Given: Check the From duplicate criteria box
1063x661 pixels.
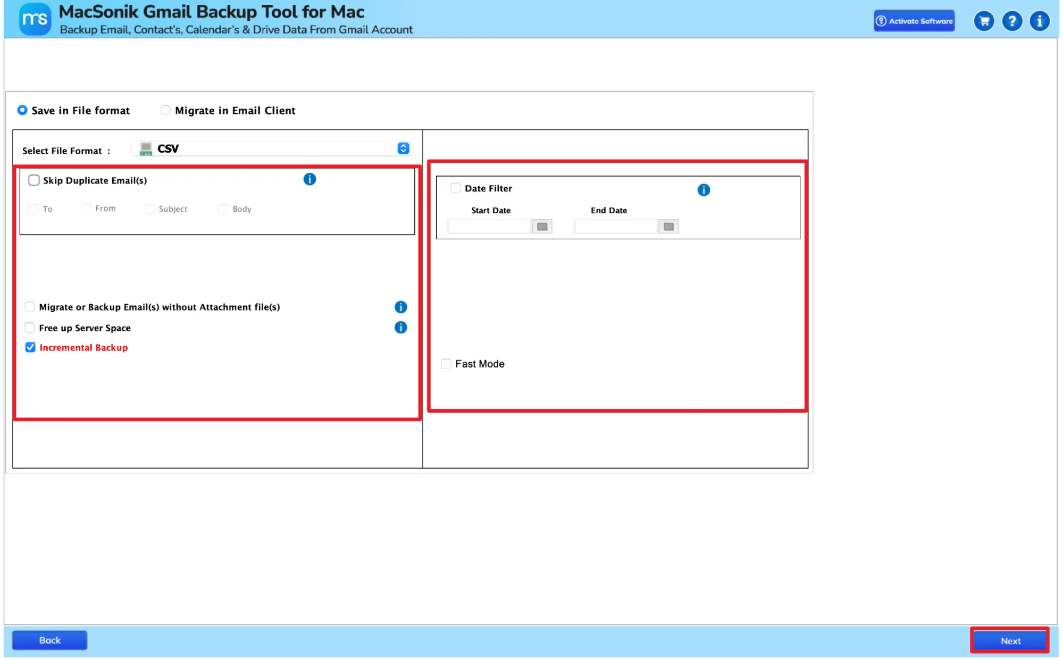Looking at the screenshot, I should click(86, 208).
